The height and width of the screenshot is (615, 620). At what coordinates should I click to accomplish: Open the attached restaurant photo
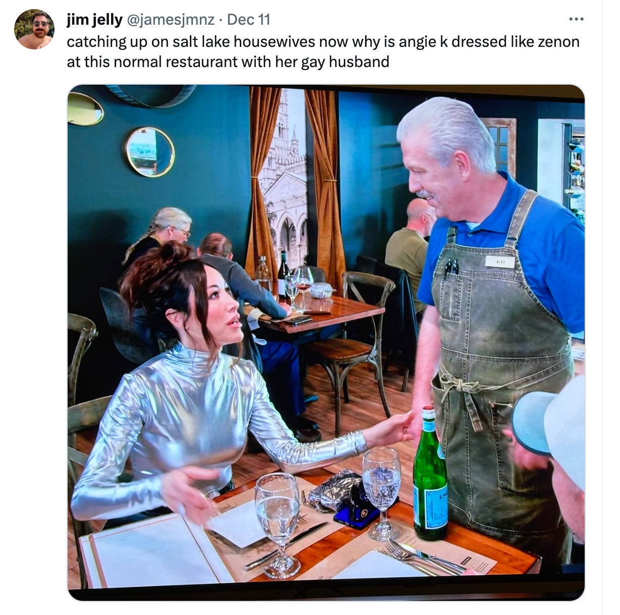tap(326, 343)
